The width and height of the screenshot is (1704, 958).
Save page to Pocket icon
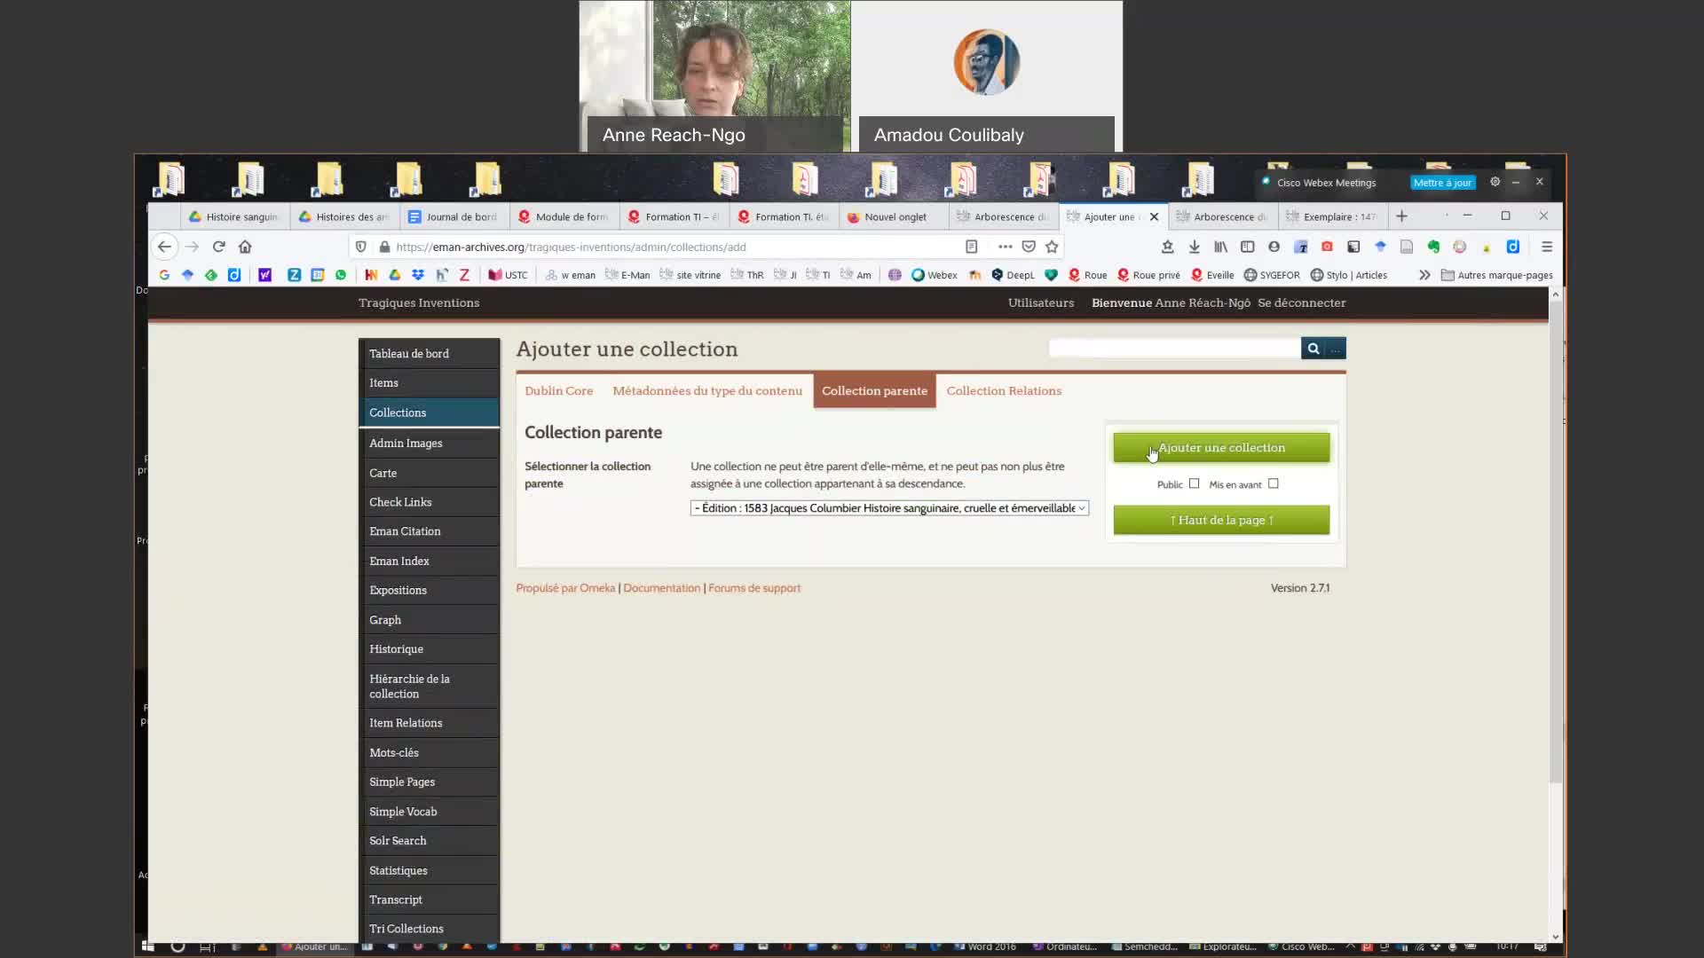pos(1029,247)
